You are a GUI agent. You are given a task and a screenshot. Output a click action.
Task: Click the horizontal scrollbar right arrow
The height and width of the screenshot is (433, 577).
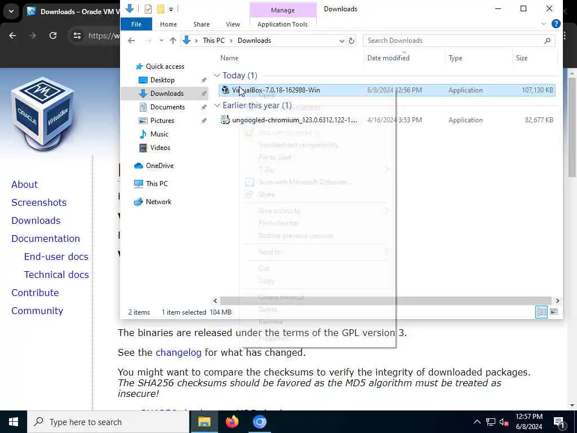pos(557,301)
